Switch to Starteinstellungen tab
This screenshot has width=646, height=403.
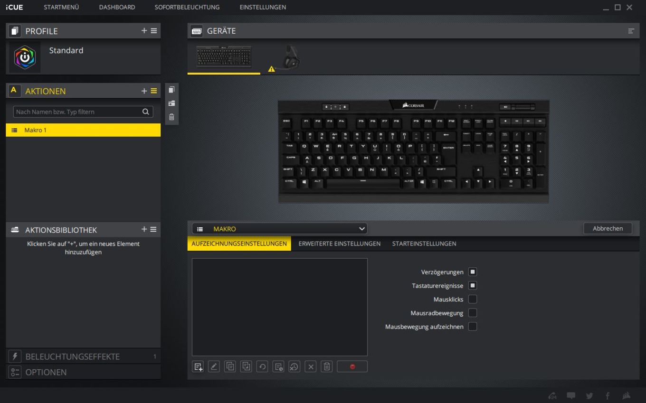[x=424, y=244]
